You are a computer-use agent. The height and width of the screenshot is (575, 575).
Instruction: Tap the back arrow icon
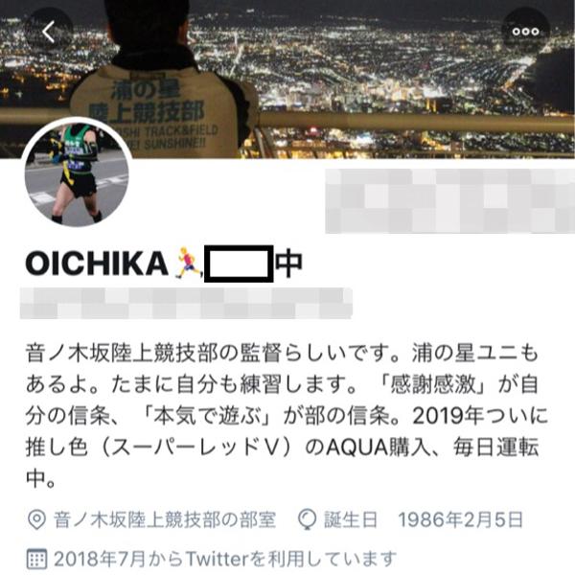pyautogui.click(x=49, y=32)
